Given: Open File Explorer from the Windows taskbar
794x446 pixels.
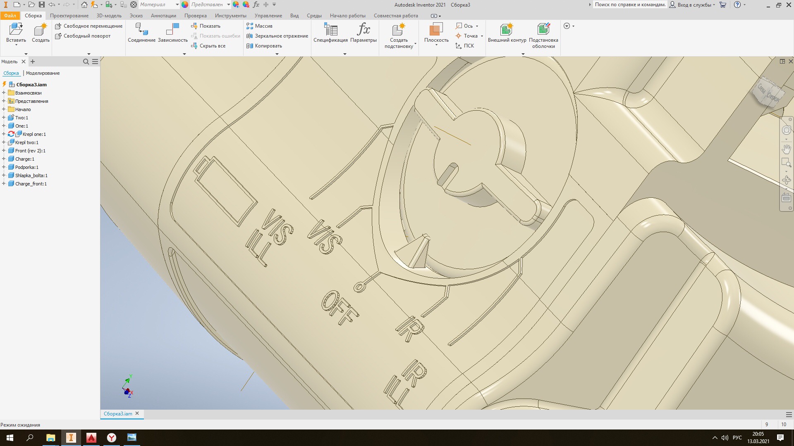Looking at the screenshot, I should [x=50, y=438].
